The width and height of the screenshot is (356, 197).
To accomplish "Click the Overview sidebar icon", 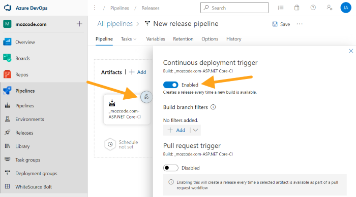I will click(x=7, y=42).
